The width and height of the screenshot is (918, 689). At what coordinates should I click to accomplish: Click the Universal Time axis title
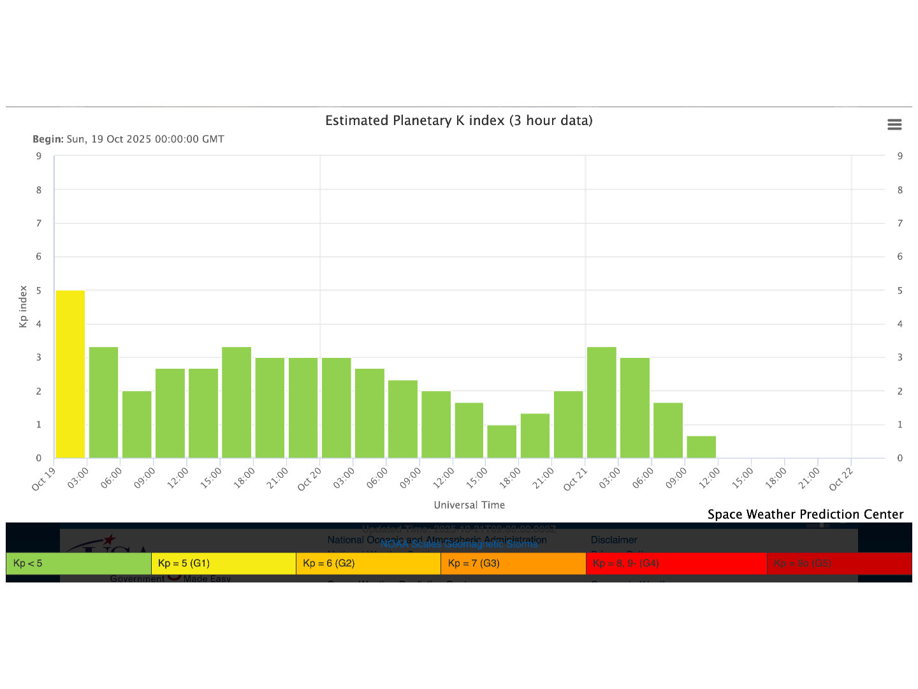[469, 505]
